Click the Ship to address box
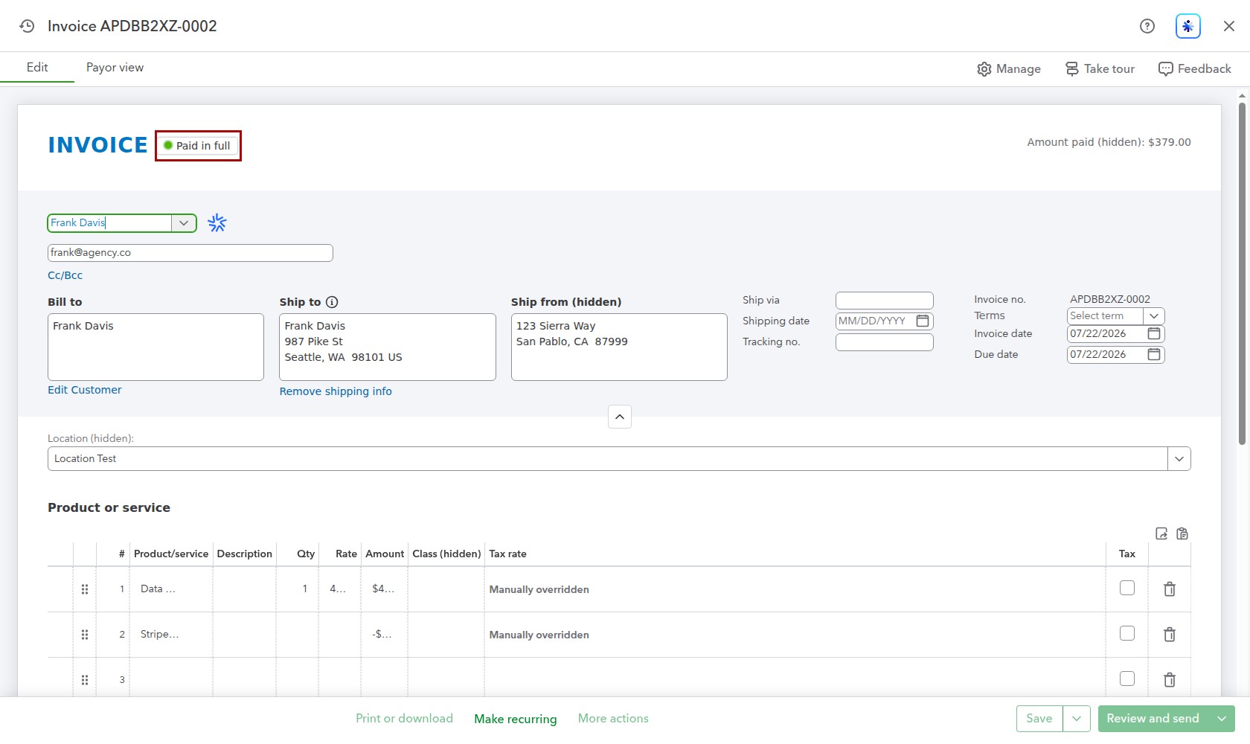The height and width of the screenshot is (744, 1250). pyautogui.click(x=388, y=347)
